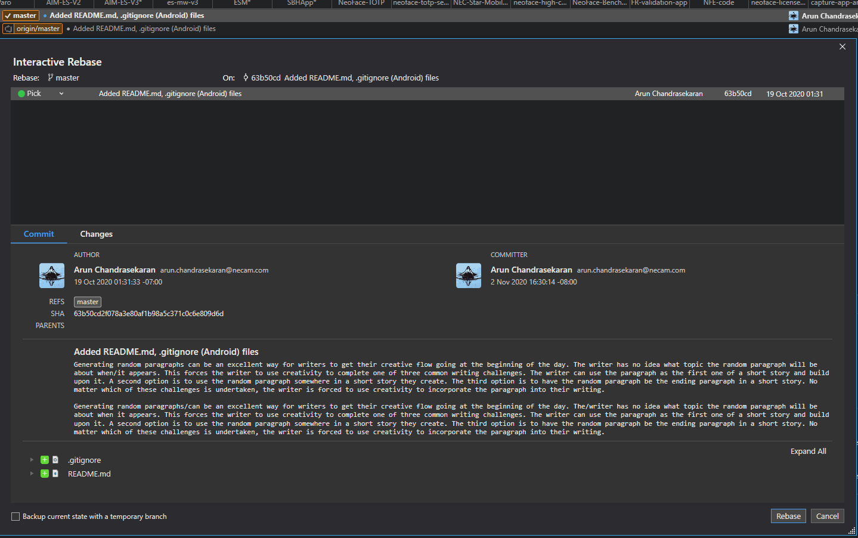The height and width of the screenshot is (538, 858).
Task: Switch to the Changes tab
Action: coord(96,234)
